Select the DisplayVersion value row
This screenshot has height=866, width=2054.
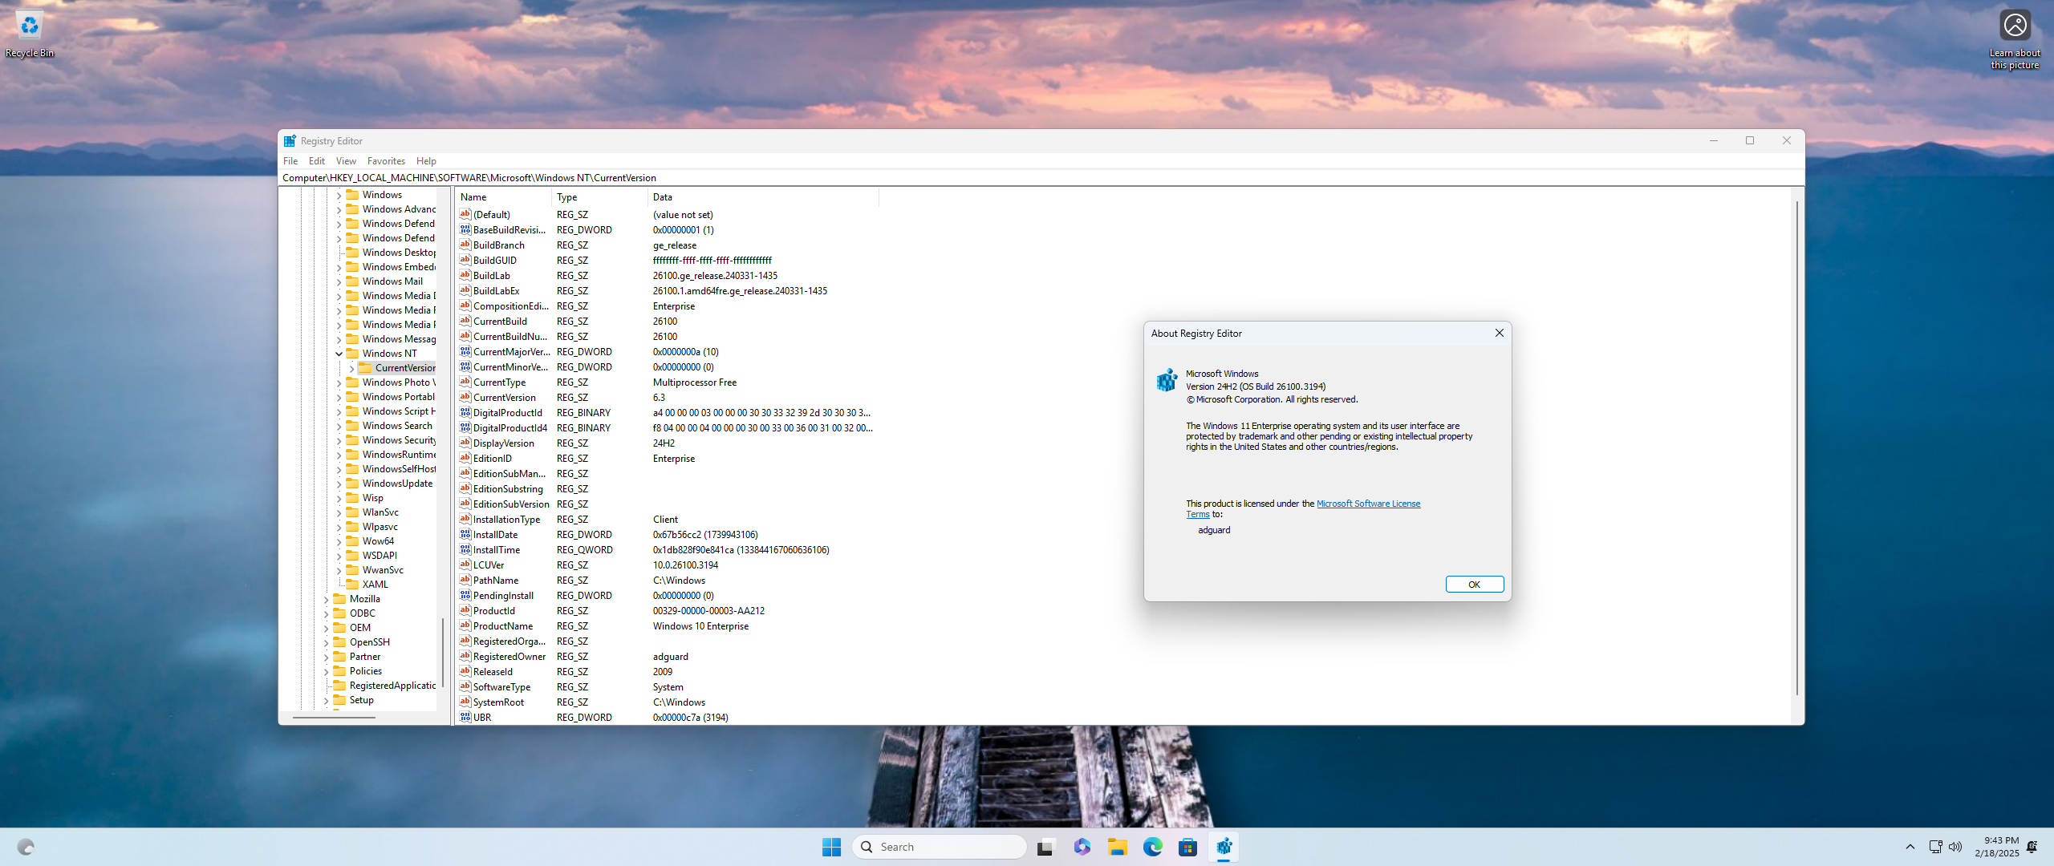tap(668, 443)
